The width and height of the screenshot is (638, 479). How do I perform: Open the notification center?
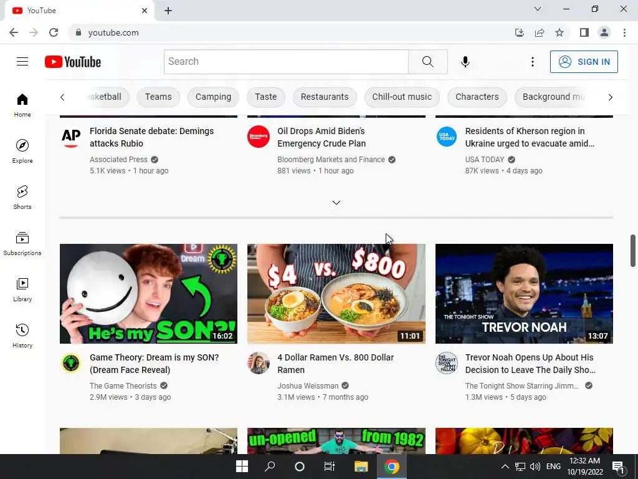pos(618,467)
